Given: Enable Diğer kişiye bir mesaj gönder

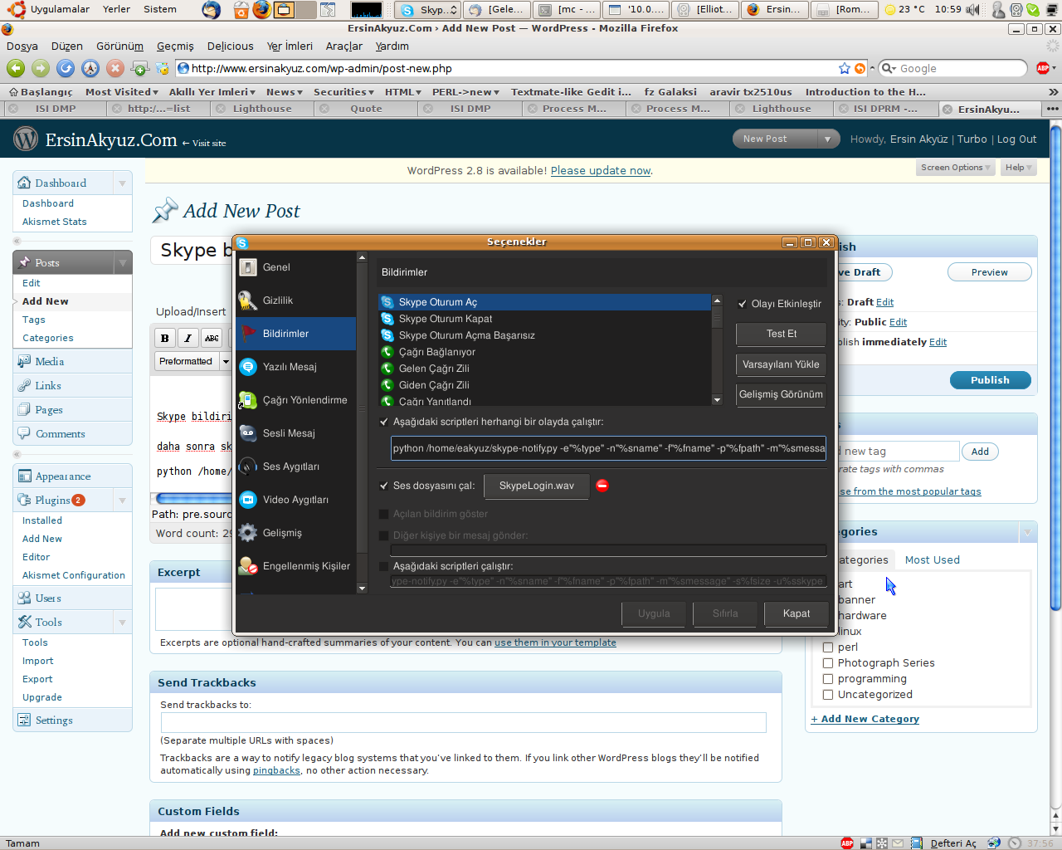Looking at the screenshot, I should click(384, 535).
